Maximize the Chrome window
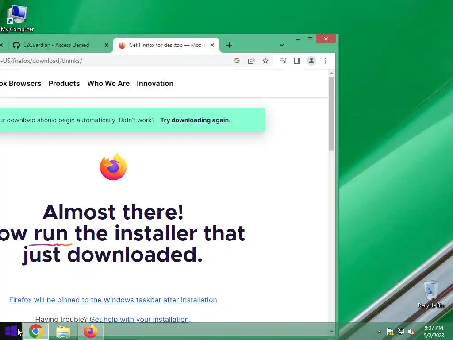 pos(310,39)
